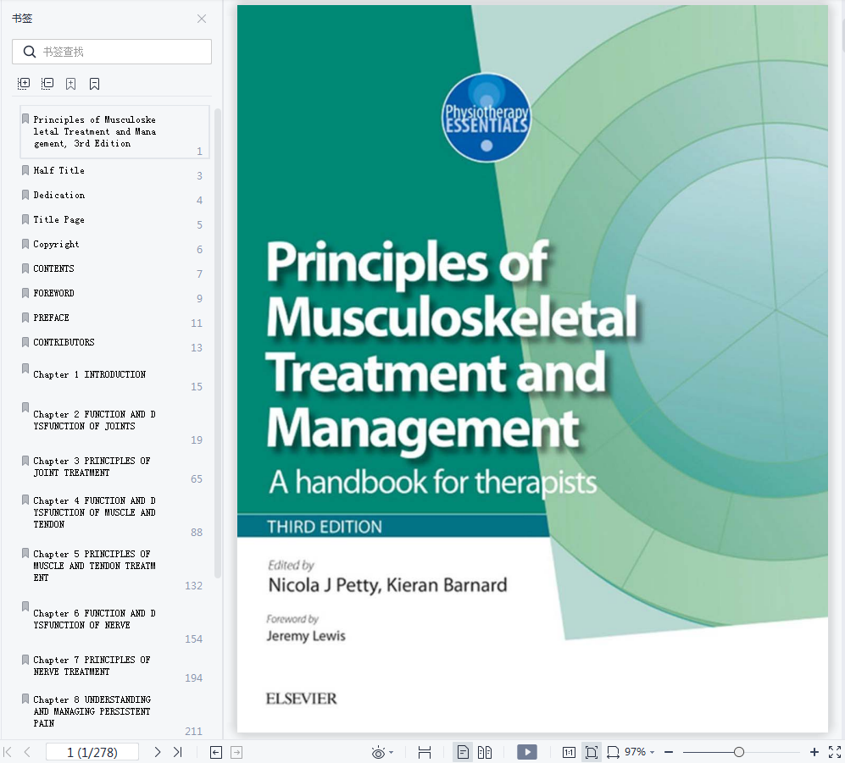The width and height of the screenshot is (845, 763).
Task: Toggle fit page zoom icon
Action: coord(592,752)
